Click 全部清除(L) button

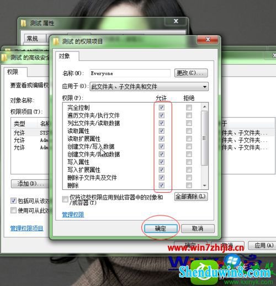pyautogui.click(x=191, y=197)
